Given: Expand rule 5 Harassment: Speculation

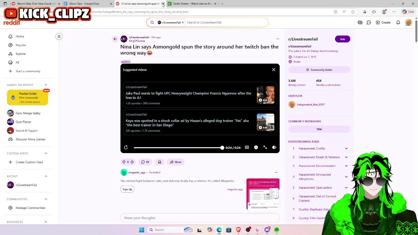Looking at the screenshot, I should coord(346,188).
